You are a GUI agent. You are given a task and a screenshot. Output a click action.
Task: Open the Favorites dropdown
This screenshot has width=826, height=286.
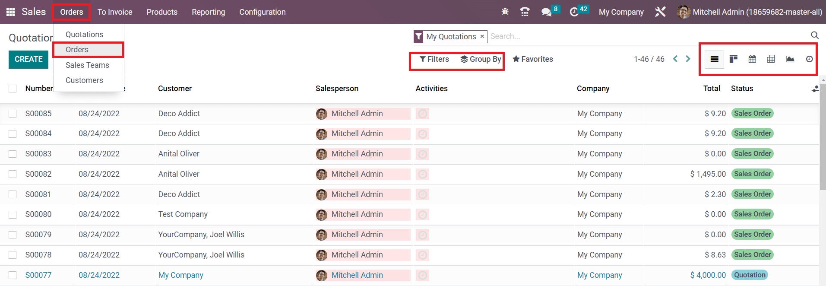(x=532, y=59)
